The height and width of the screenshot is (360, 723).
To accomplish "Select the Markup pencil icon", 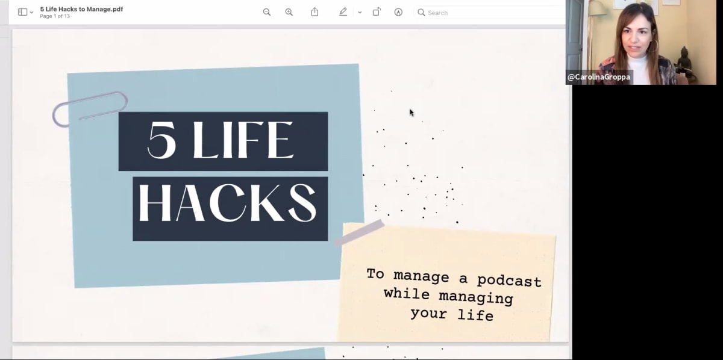I will [x=343, y=12].
